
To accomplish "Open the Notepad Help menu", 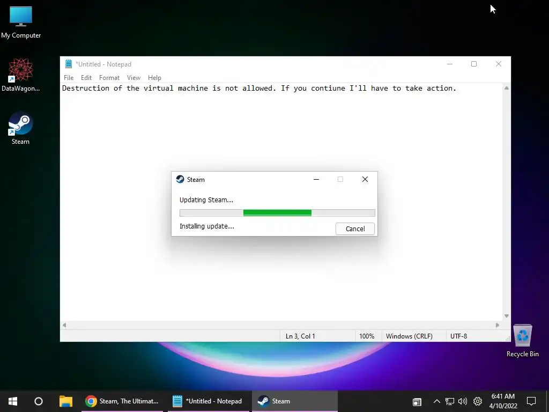I will 154,78.
